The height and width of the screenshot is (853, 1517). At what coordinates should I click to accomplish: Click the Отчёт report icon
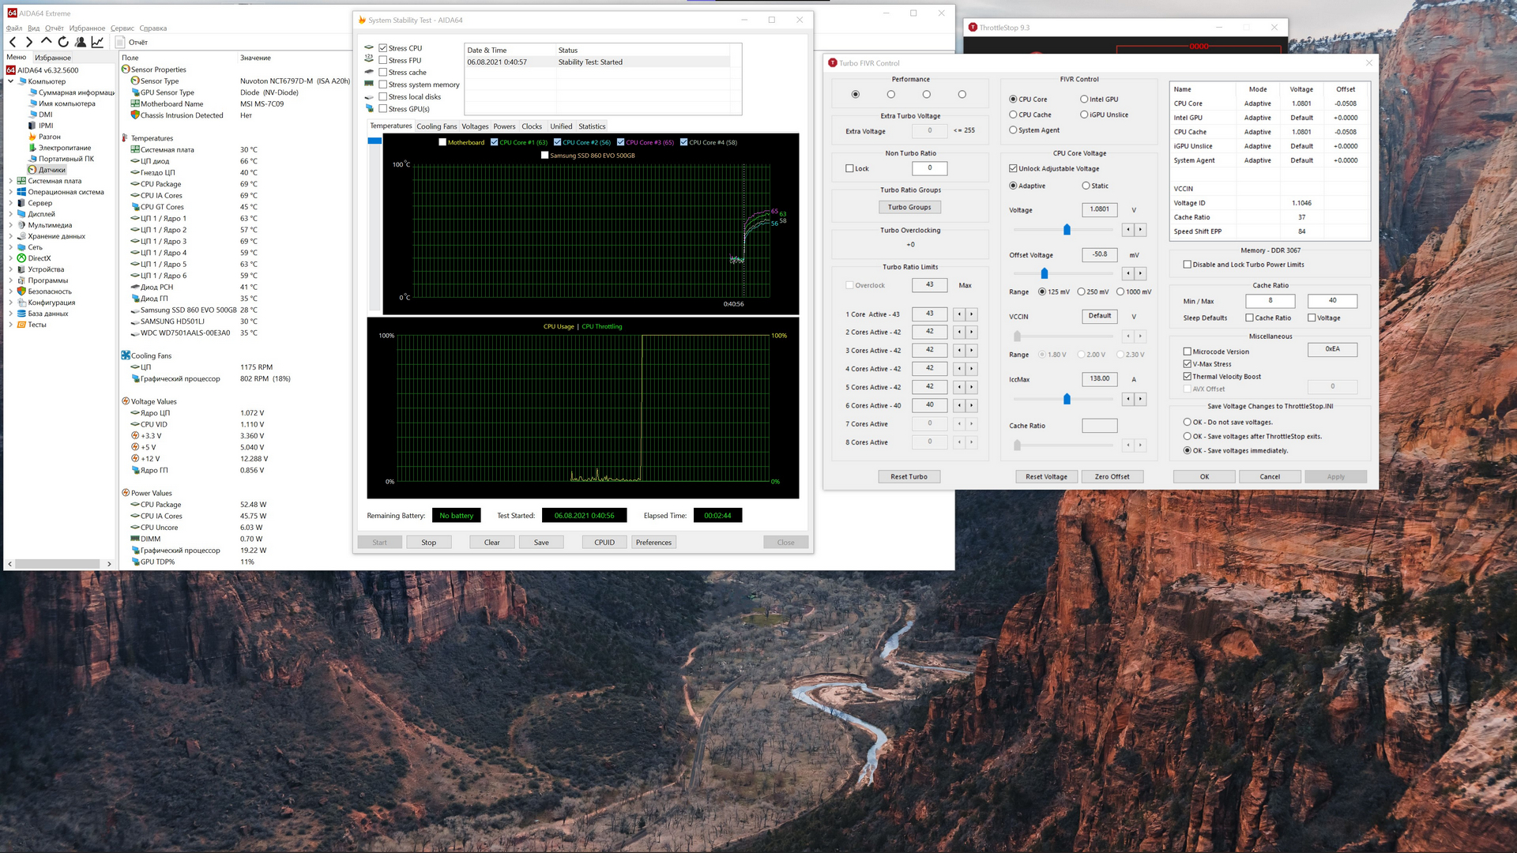[120, 42]
